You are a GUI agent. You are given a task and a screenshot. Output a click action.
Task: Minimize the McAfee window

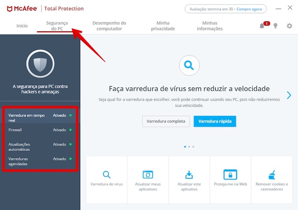coord(278,9)
